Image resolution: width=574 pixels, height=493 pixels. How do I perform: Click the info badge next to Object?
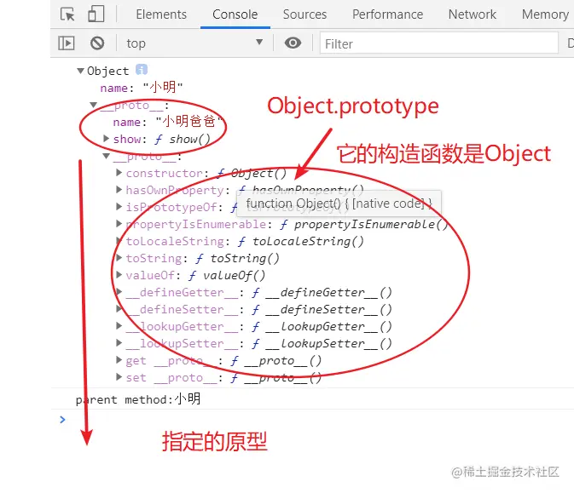(142, 70)
